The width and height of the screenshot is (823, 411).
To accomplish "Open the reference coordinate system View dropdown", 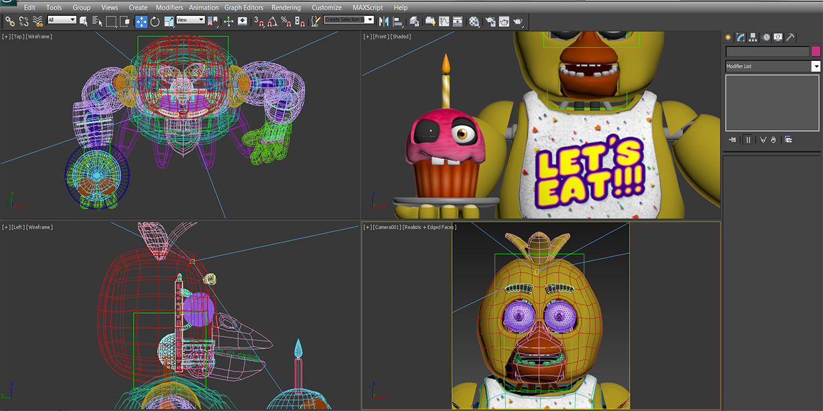I will 191,20.
